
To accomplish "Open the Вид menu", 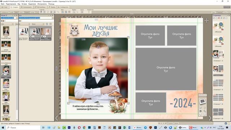I will tap(19, 4).
